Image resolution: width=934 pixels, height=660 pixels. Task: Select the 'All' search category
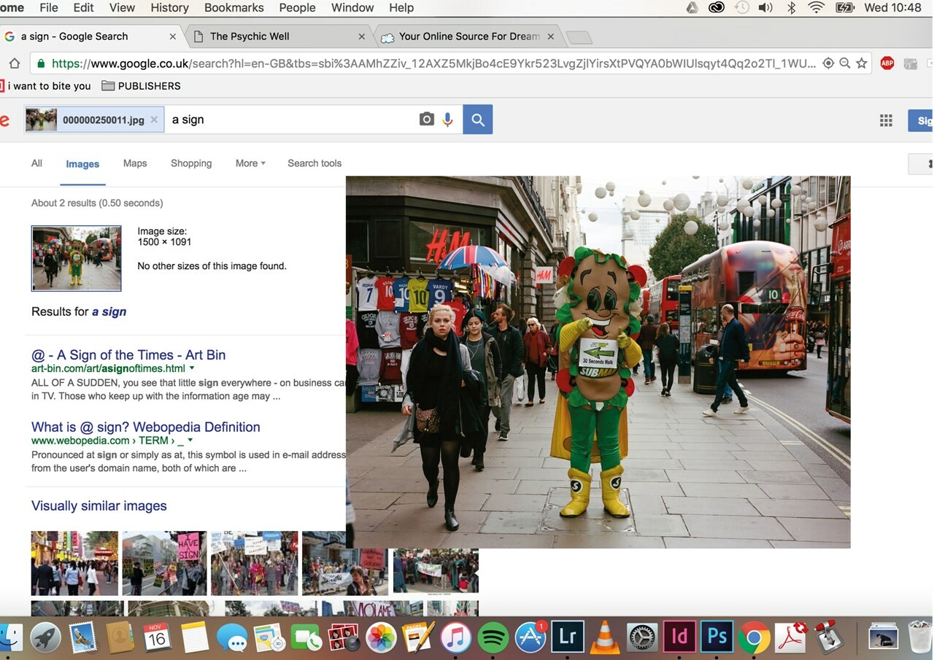point(36,163)
